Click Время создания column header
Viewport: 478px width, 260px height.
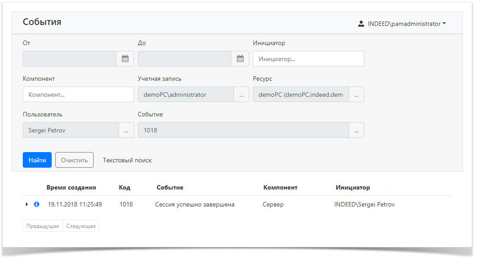(71, 187)
